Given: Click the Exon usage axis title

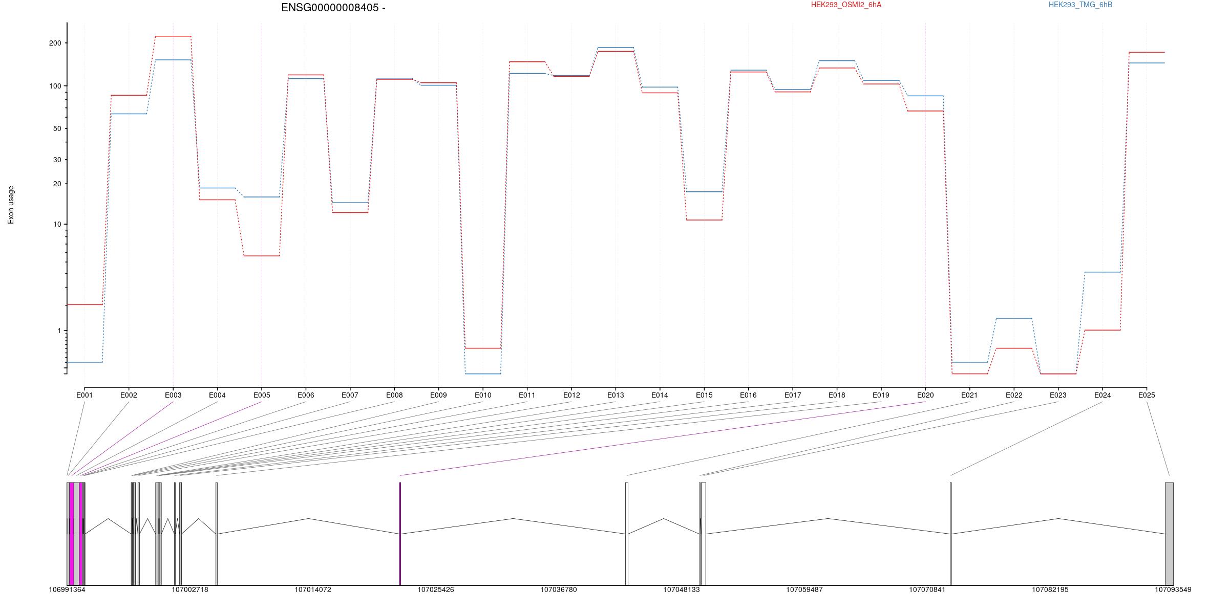Looking at the screenshot, I should click(x=11, y=205).
